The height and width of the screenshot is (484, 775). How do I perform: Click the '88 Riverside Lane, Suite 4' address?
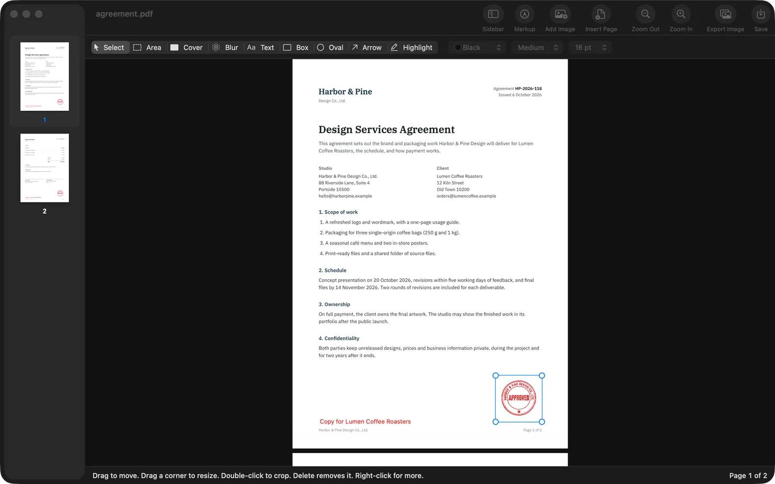tap(344, 183)
